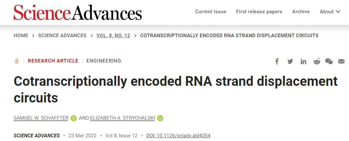Share article on Twitter

click(x=290, y=62)
